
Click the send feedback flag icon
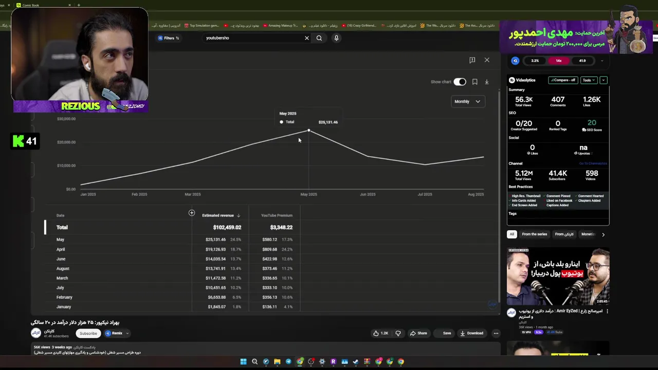(x=472, y=60)
